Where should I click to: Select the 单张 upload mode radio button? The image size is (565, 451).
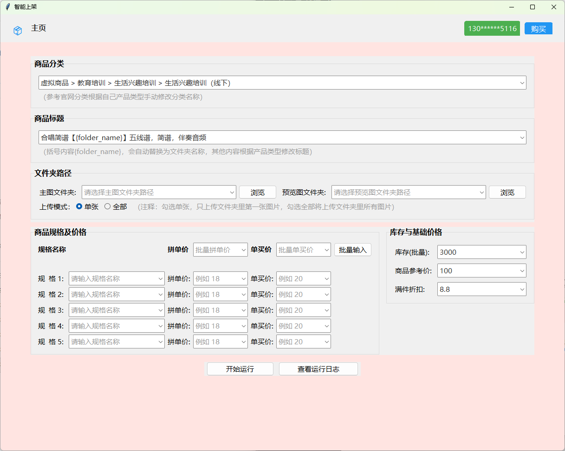(x=79, y=206)
